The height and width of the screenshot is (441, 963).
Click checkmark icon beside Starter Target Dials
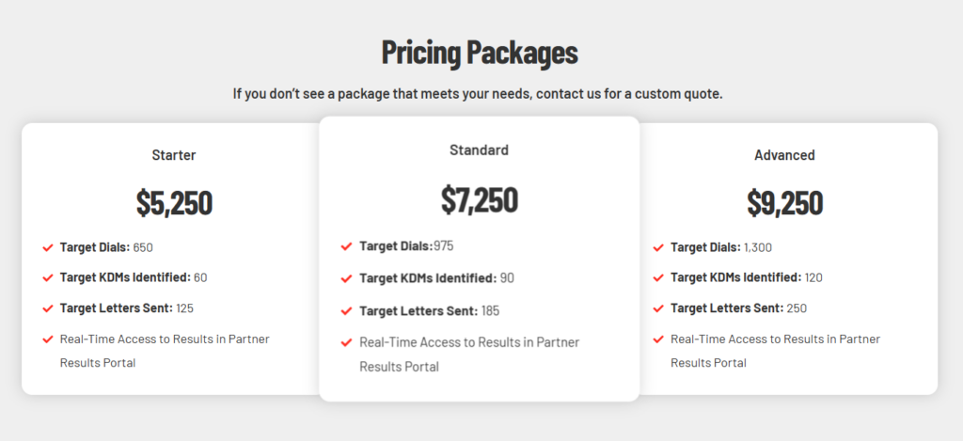[x=47, y=248]
